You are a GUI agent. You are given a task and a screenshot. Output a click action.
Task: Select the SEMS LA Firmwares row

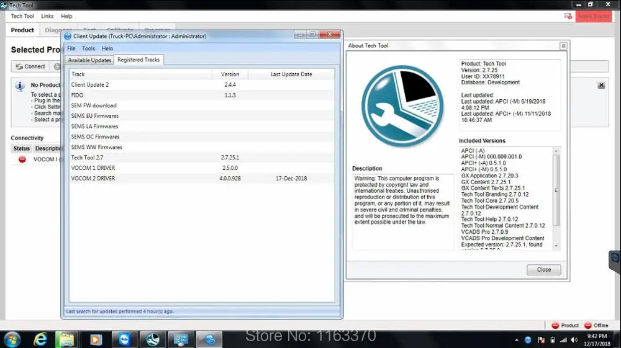(x=202, y=126)
